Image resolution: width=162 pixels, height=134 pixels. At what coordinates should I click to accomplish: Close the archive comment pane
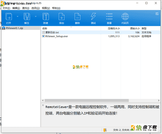coord(43,105)
